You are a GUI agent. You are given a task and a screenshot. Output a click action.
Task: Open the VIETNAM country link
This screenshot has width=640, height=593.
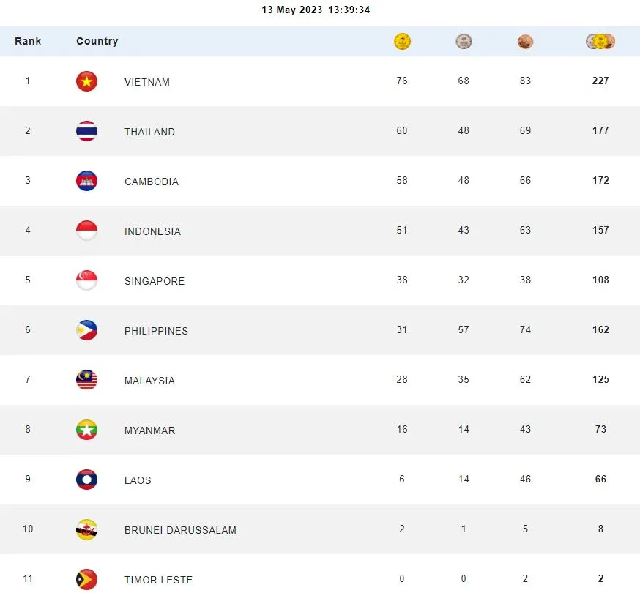[147, 82]
